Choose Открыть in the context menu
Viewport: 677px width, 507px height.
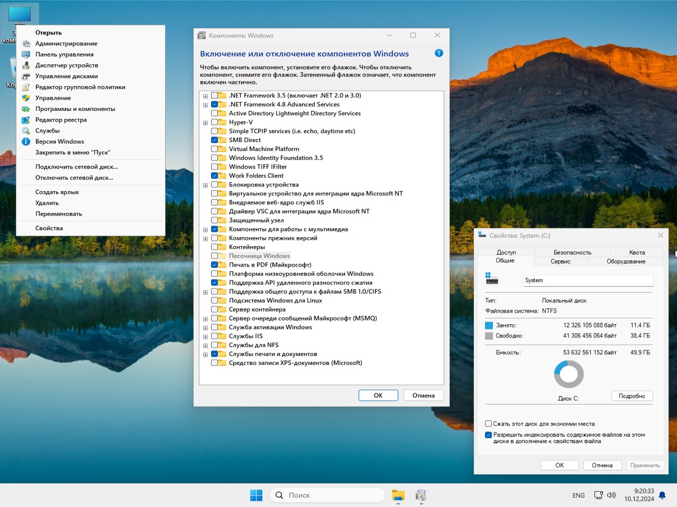point(90,33)
